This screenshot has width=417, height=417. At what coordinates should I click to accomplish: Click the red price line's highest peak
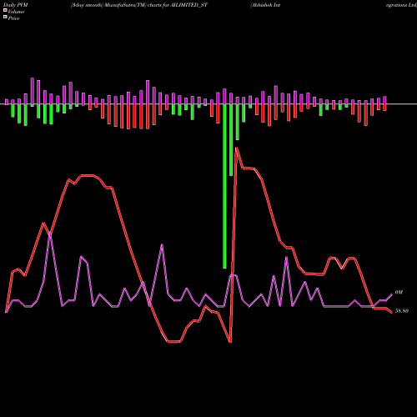[x=236, y=148]
